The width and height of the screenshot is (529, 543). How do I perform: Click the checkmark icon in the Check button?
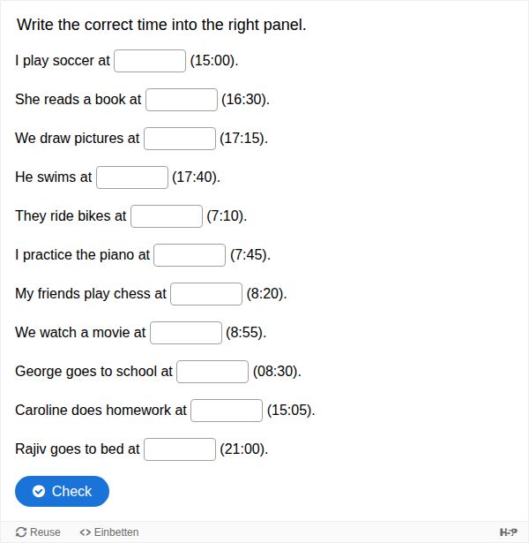click(39, 492)
